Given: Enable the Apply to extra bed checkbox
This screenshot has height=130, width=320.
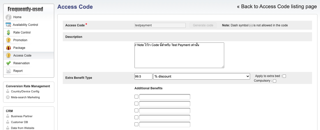Looking at the screenshot, I should click(284, 76).
